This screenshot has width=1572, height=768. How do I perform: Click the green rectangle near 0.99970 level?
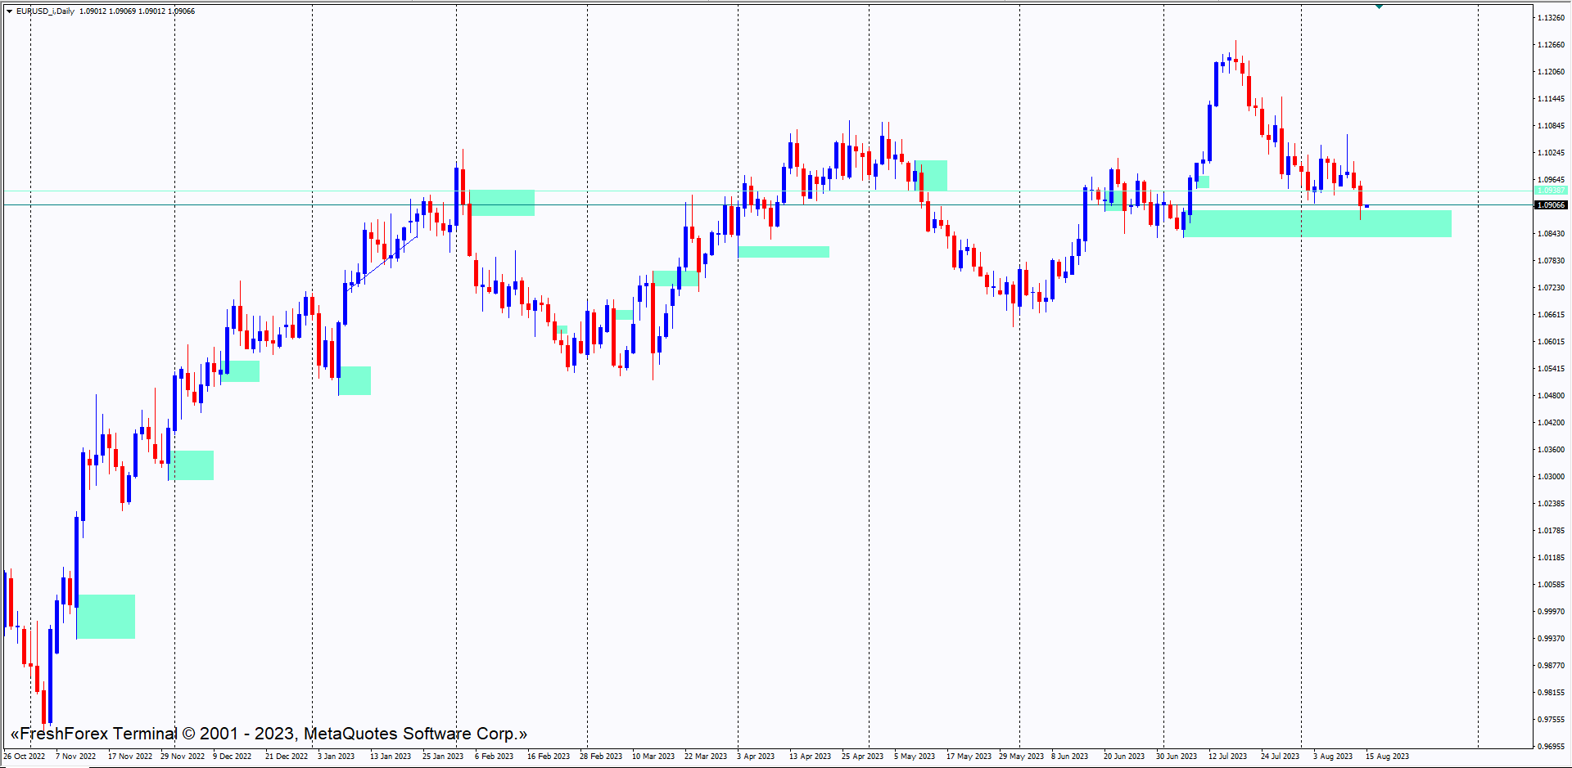(106, 617)
